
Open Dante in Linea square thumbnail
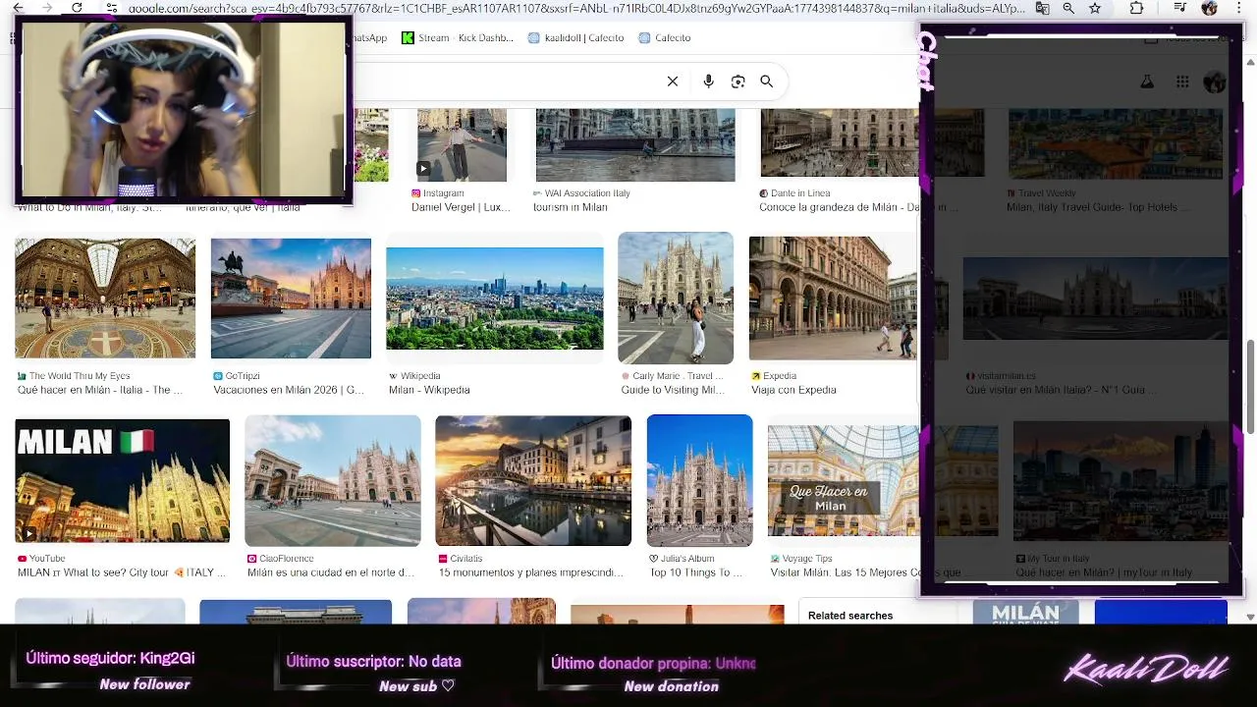840,143
